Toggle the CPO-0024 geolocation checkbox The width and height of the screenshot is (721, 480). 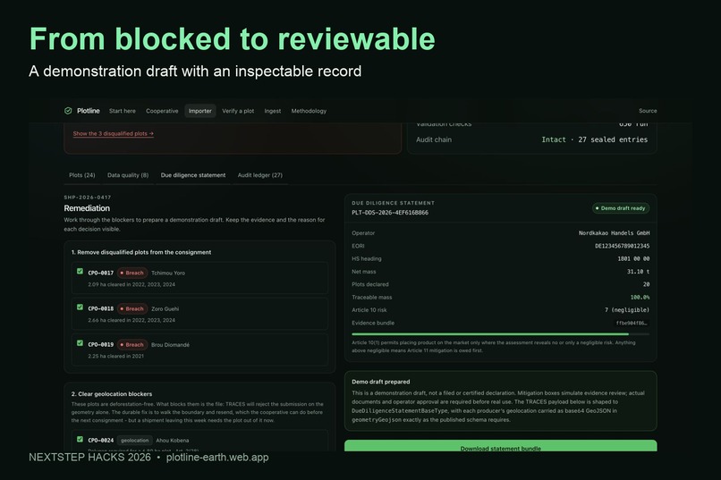[x=80, y=439]
